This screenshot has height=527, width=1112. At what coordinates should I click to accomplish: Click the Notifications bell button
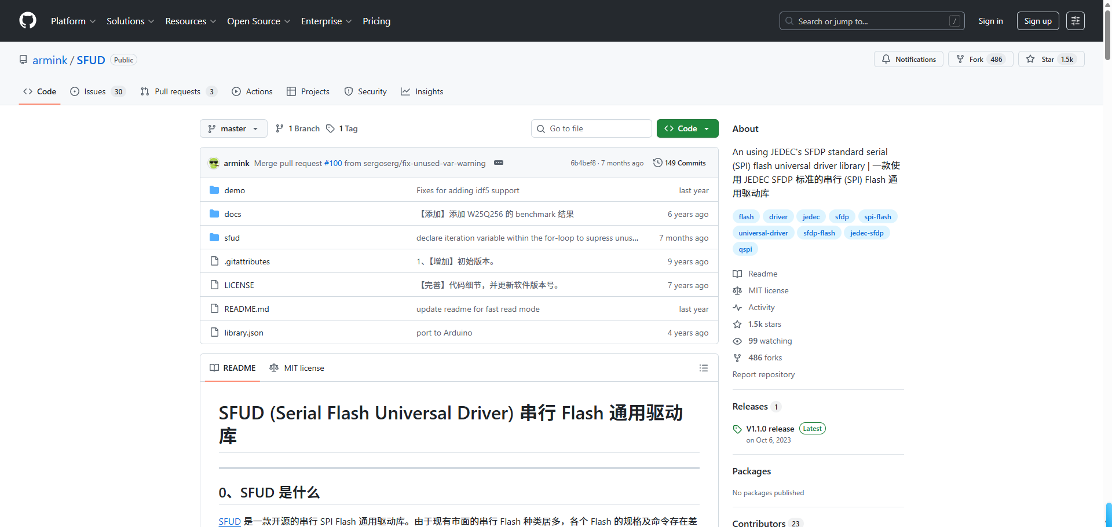click(x=909, y=59)
